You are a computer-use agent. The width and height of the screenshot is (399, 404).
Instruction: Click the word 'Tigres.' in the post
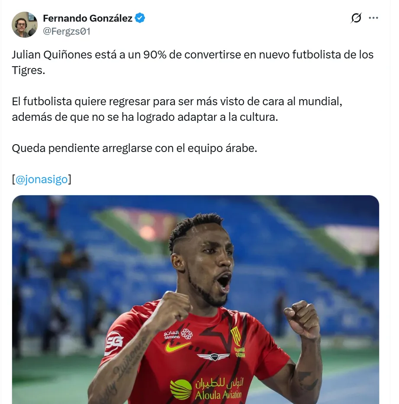point(29,70)
